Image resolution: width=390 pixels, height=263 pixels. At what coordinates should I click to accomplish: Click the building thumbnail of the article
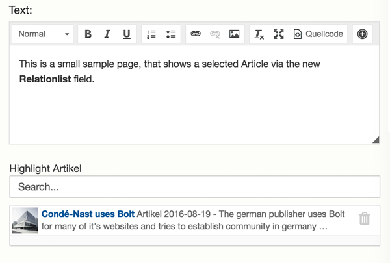coord(25,220)
